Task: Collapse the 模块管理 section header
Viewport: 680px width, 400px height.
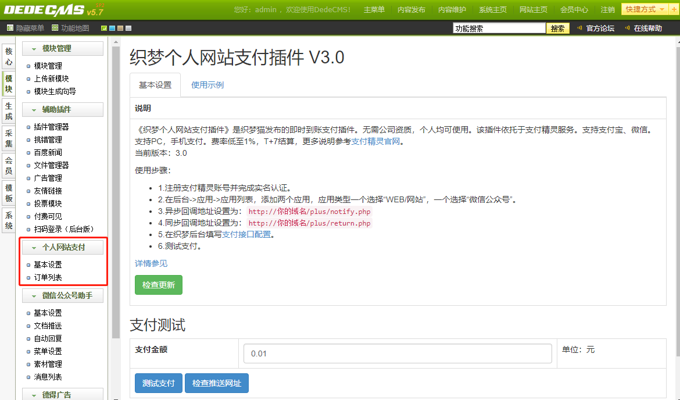Action: point(62,49)
